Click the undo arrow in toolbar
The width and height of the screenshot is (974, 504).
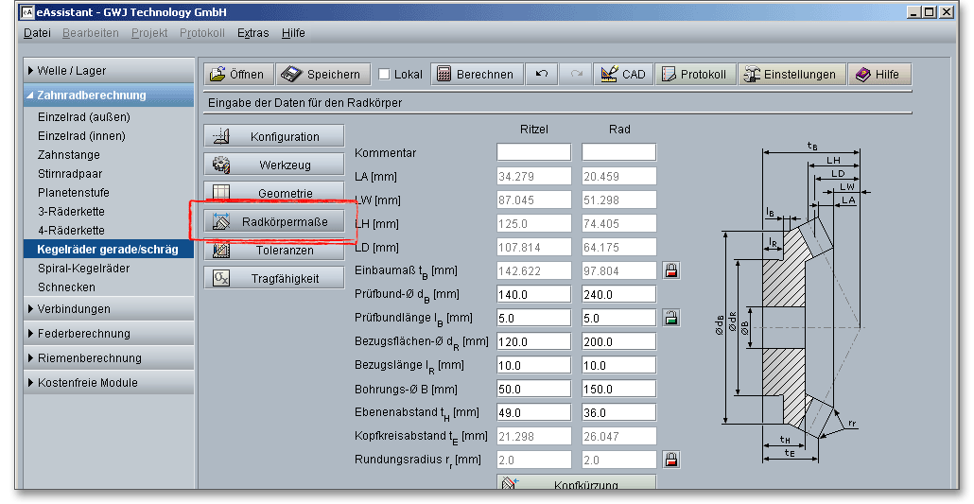click(x=541, y=75)
